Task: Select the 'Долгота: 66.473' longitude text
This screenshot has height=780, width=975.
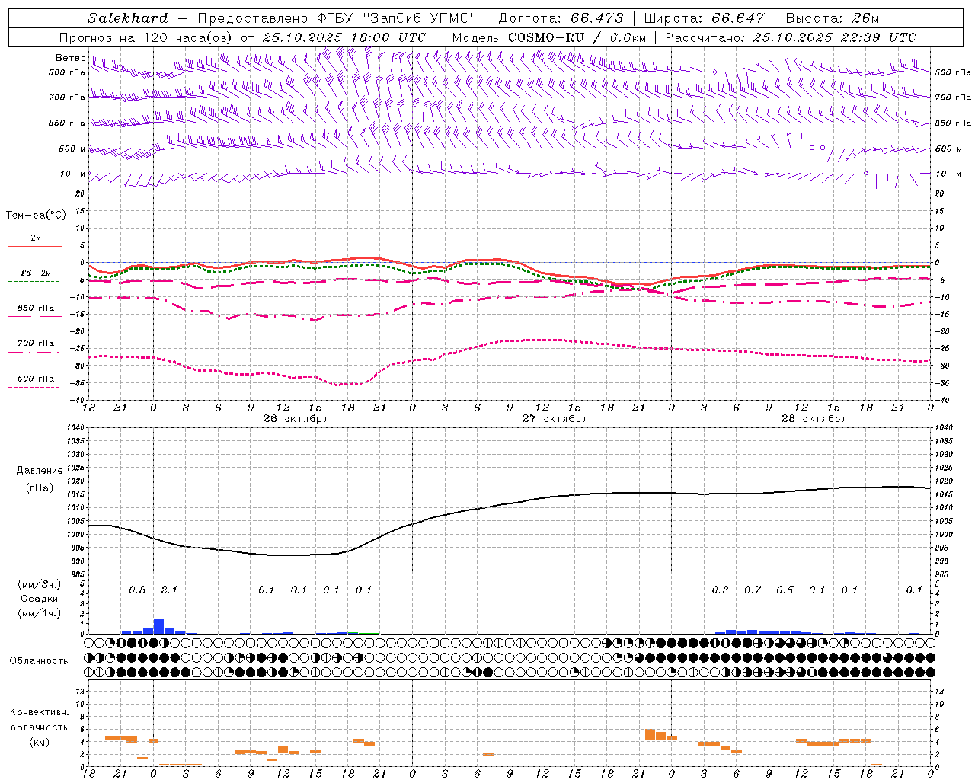Action: click(x=561, y=18)
